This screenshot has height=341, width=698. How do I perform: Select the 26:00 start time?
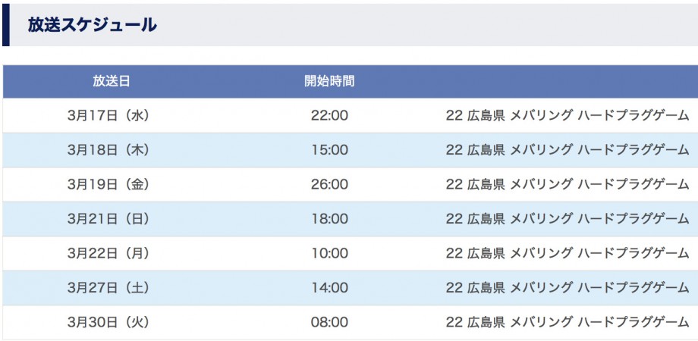click(x=329, y=184)
